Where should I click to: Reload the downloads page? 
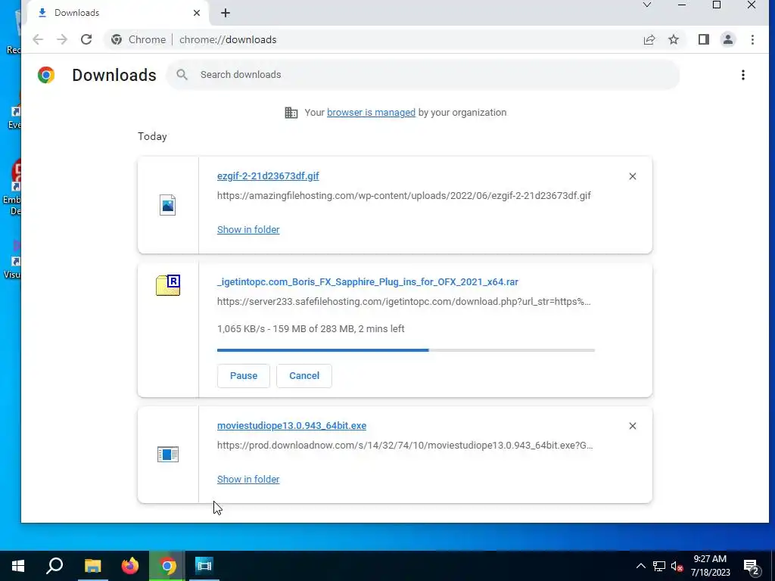tap(86, 39)
